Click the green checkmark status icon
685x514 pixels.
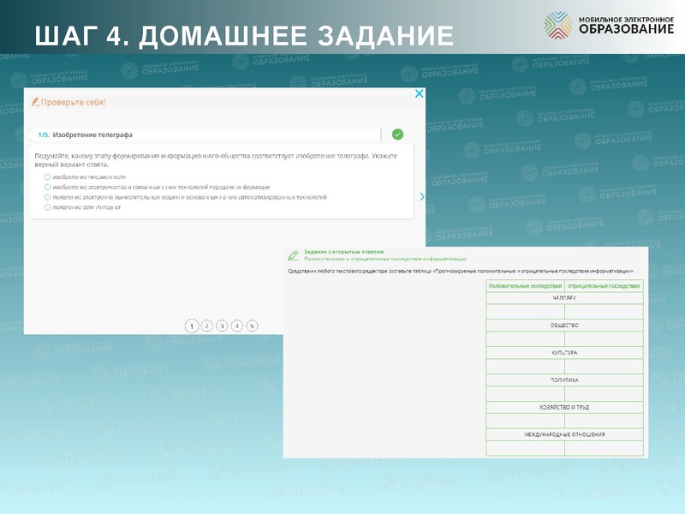point(397,134)
